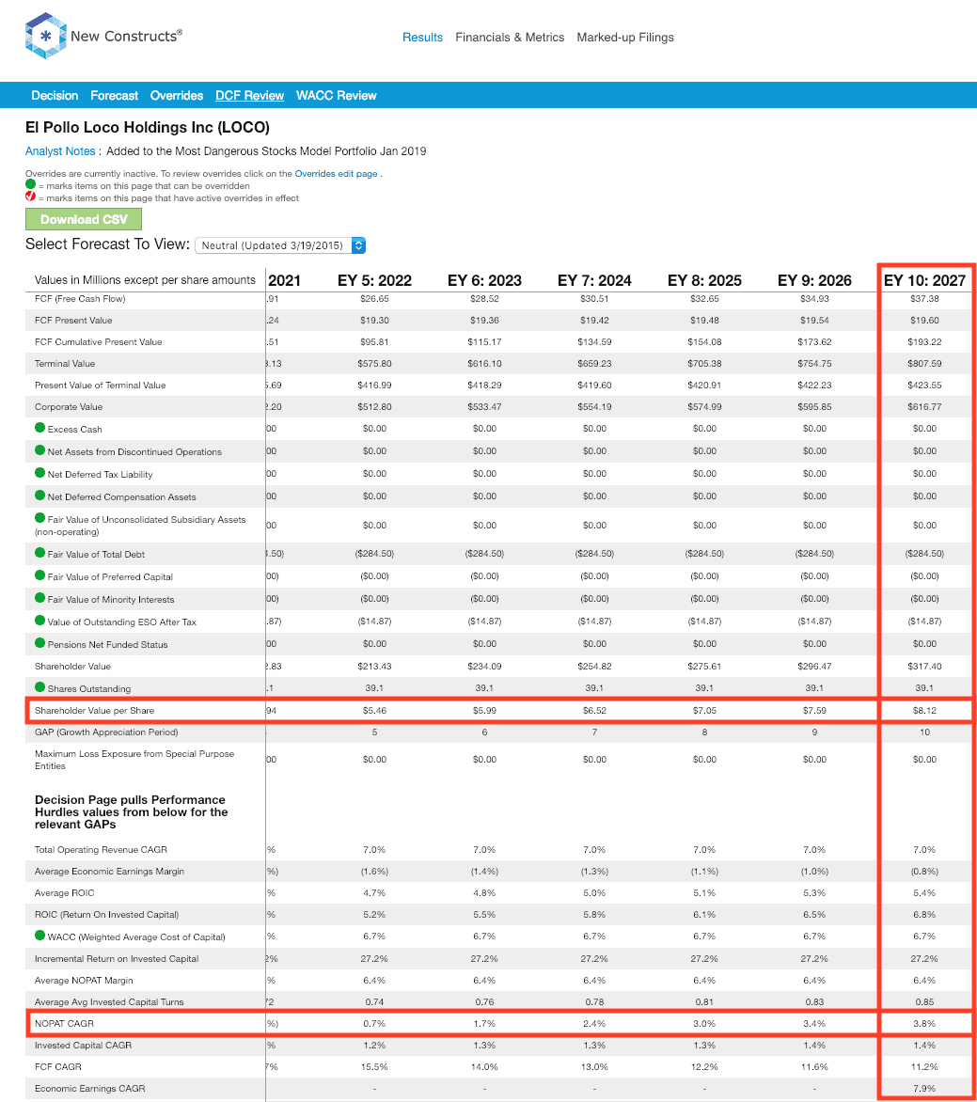Click the $423.55 Present Value of Terminal Value cell

[x=924, y=386]
